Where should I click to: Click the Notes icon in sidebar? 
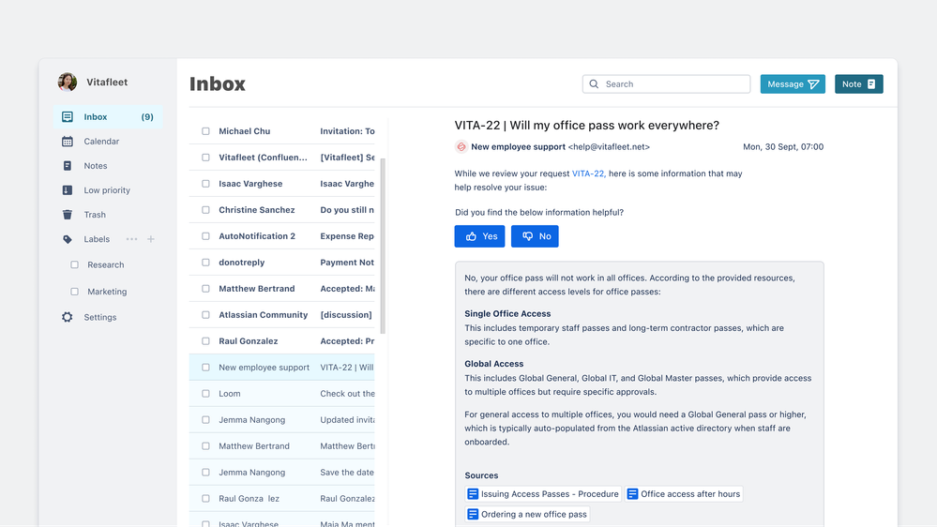click(x=68, y=166)
